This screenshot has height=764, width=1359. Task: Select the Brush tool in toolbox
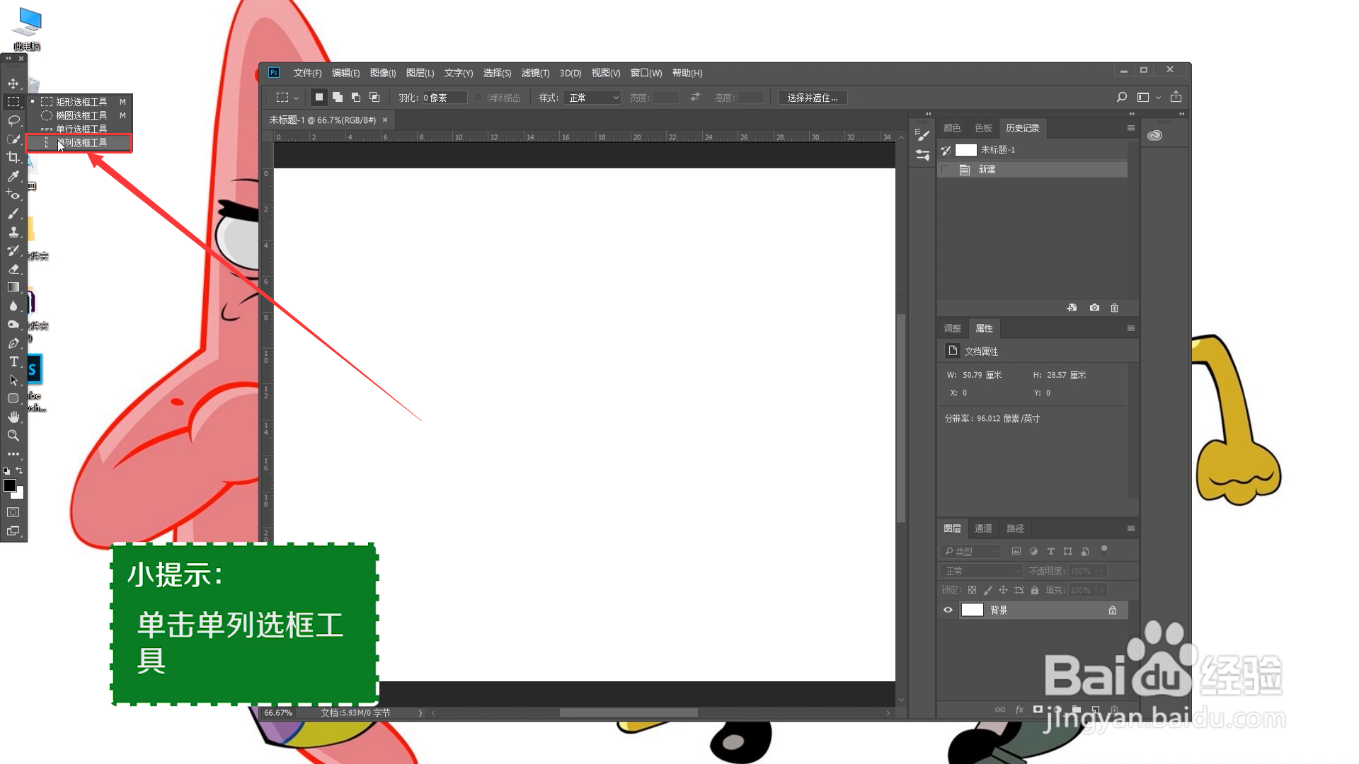(x=13, y=213)
